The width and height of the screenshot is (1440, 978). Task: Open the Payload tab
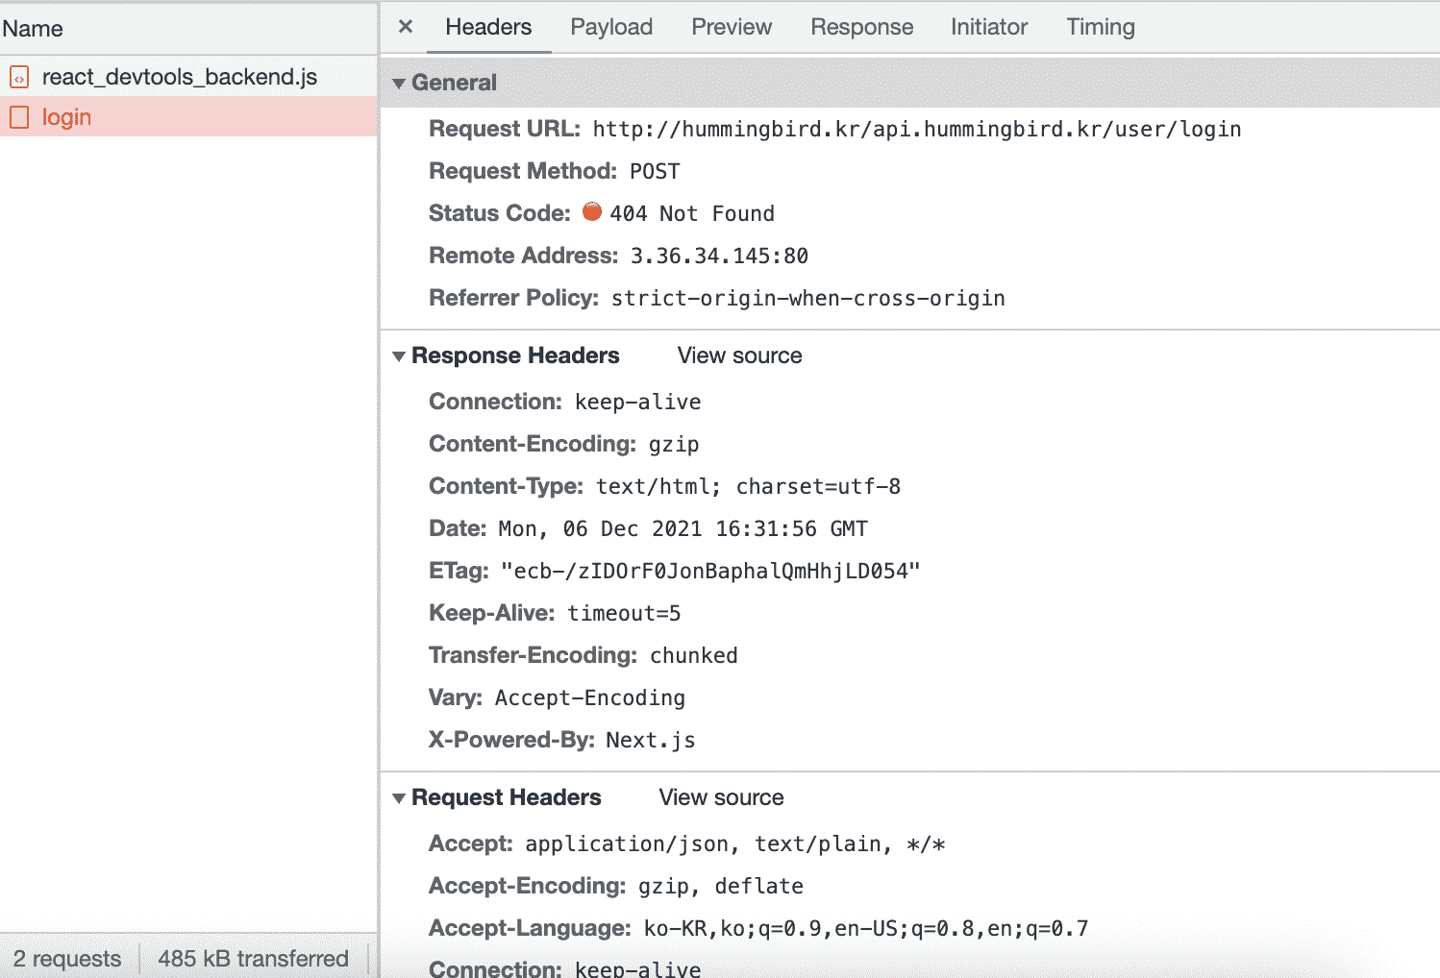(611, 27)
